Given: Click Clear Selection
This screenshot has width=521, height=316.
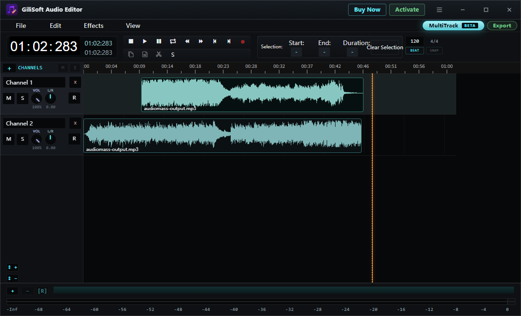Looking at the screenshot, I should click(385, 47).
